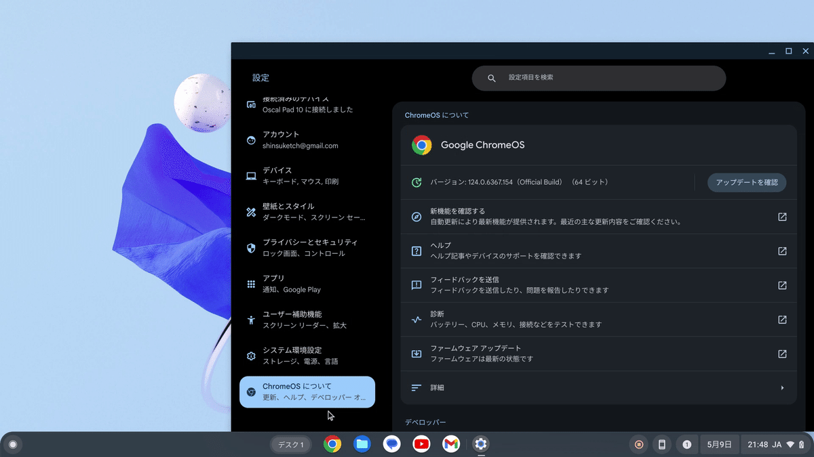
Task: Click the account face icon in sidebar
Action: [x=251, y=140]
